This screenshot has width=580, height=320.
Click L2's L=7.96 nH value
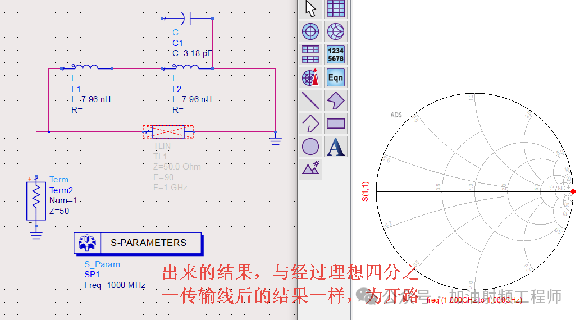[x=192, y=99]
